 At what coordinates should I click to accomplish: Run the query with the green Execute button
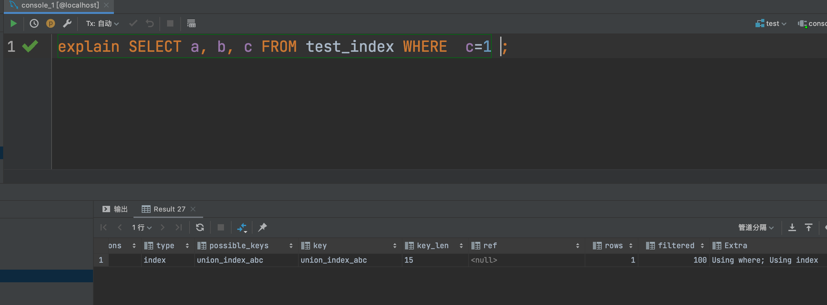tap(14, 23)
